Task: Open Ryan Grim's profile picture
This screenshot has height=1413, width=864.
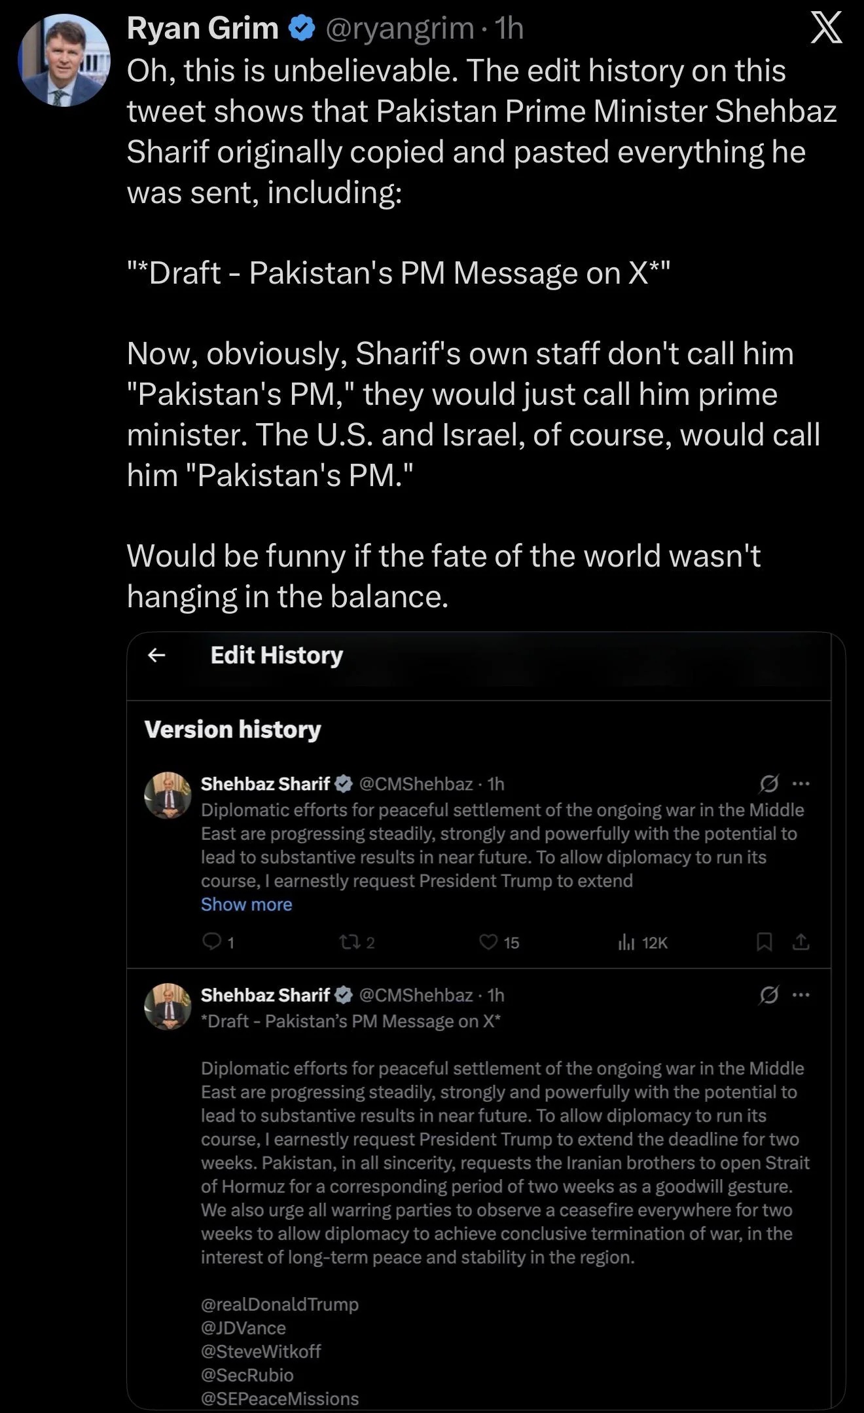Action: point(63,60)
